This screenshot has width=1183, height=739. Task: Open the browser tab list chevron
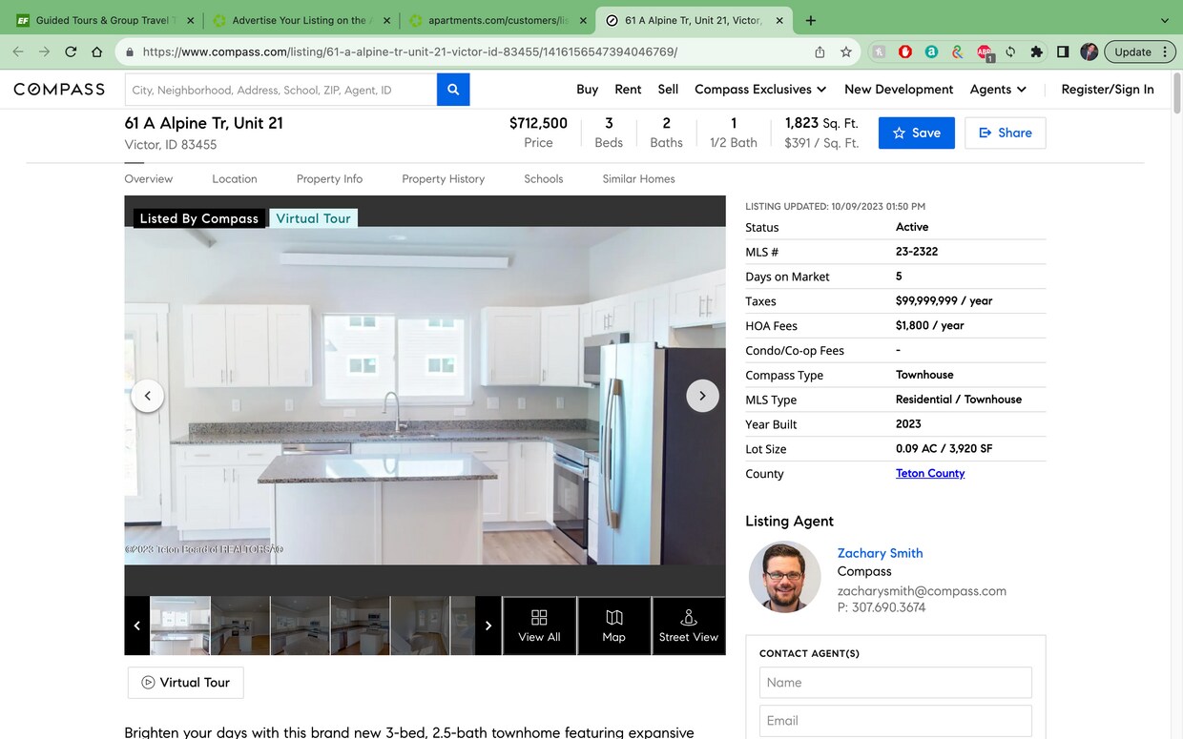1164,20
